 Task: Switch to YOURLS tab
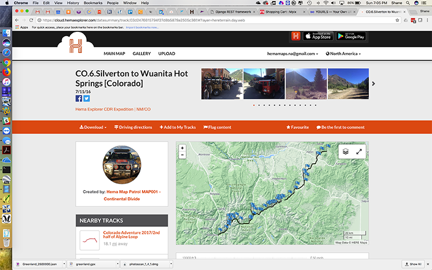332,12
